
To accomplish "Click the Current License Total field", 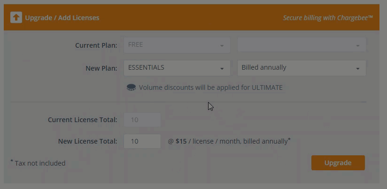I will pyautogui.click(x=142, y=120).
